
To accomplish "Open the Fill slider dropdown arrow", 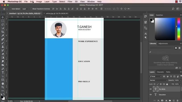I will [x=181, y=84].
